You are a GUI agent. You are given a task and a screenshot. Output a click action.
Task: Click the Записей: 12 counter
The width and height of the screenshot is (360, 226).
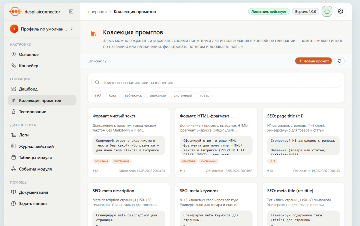tap(97, 61)
